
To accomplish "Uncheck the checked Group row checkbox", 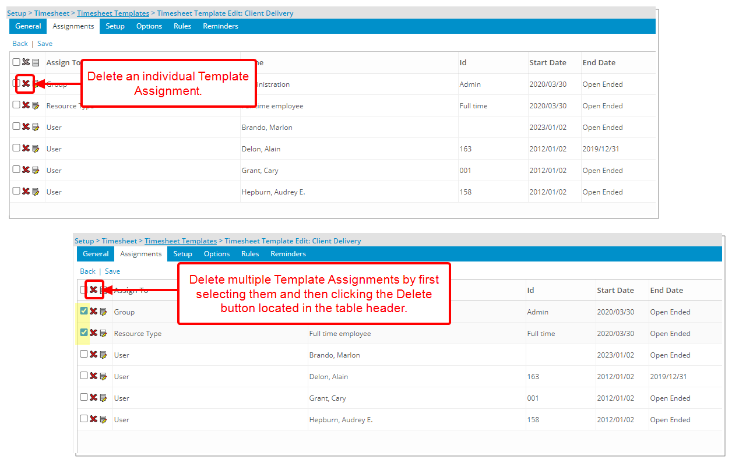I will tap(84, 311).
